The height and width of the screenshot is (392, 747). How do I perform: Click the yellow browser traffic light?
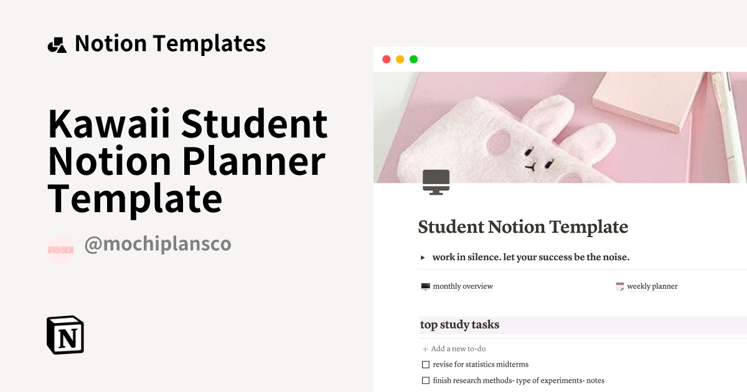400,58
